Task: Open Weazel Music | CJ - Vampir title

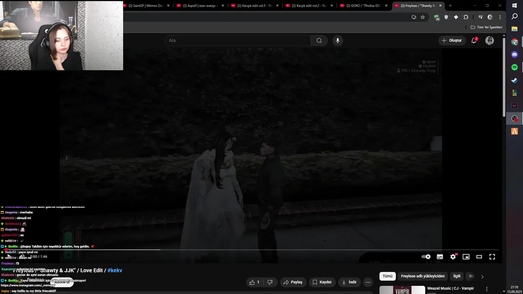Action: pos(450,288)
